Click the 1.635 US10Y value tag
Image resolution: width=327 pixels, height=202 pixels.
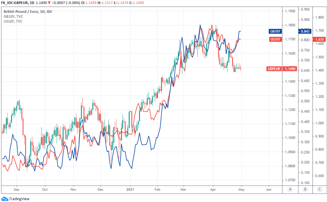tap(319, 39)
